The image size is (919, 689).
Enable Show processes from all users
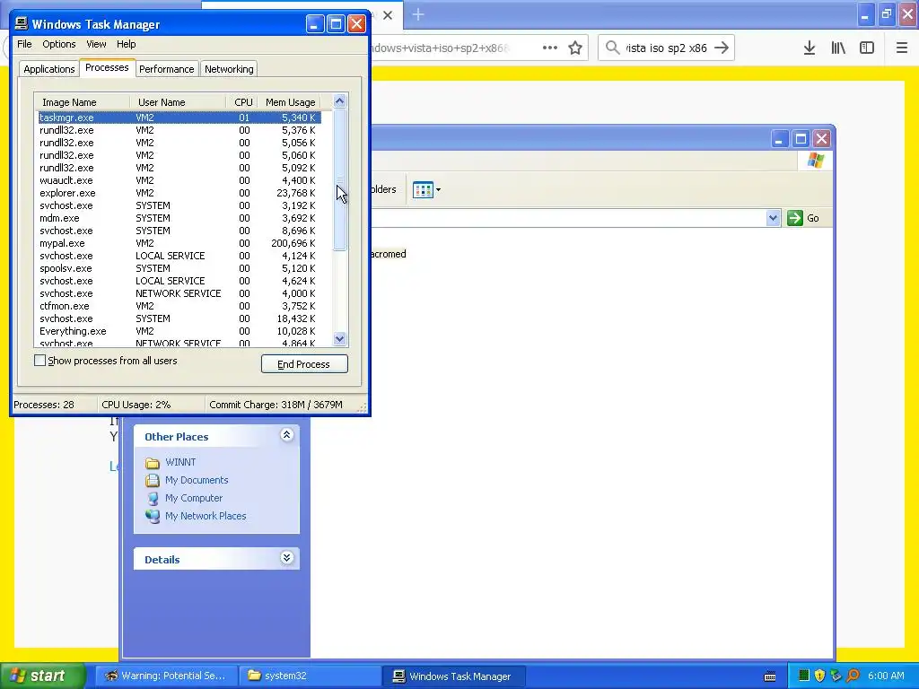39,361
